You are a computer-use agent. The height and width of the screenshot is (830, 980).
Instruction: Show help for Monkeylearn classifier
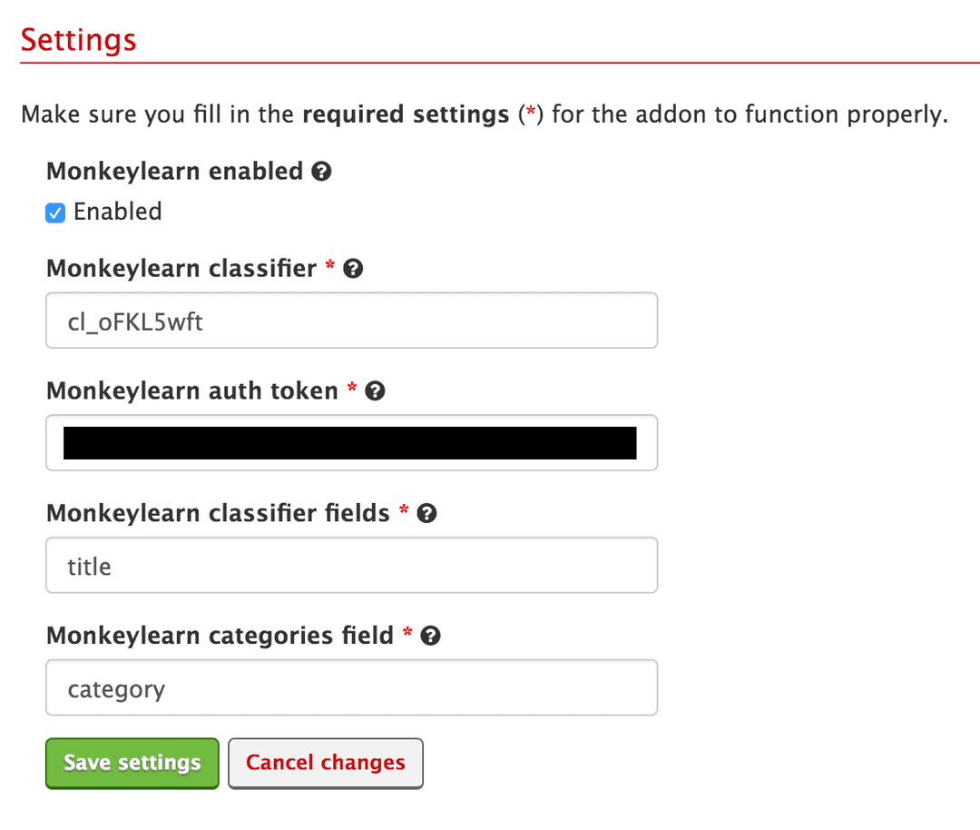tap(353, 268)
